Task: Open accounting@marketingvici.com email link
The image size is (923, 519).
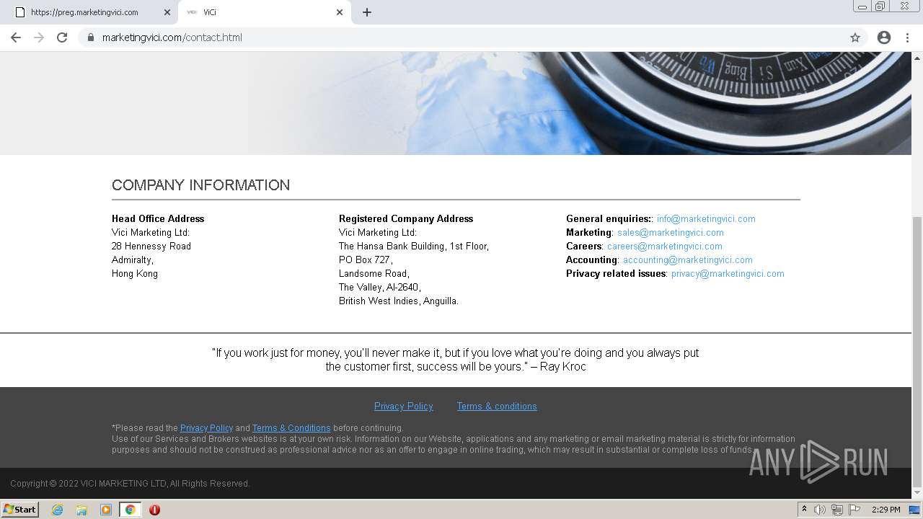Action: coord(687,259)
